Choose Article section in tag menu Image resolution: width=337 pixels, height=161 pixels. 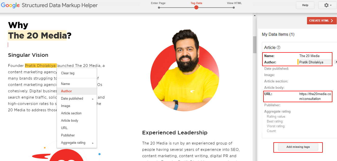[77, 113]
